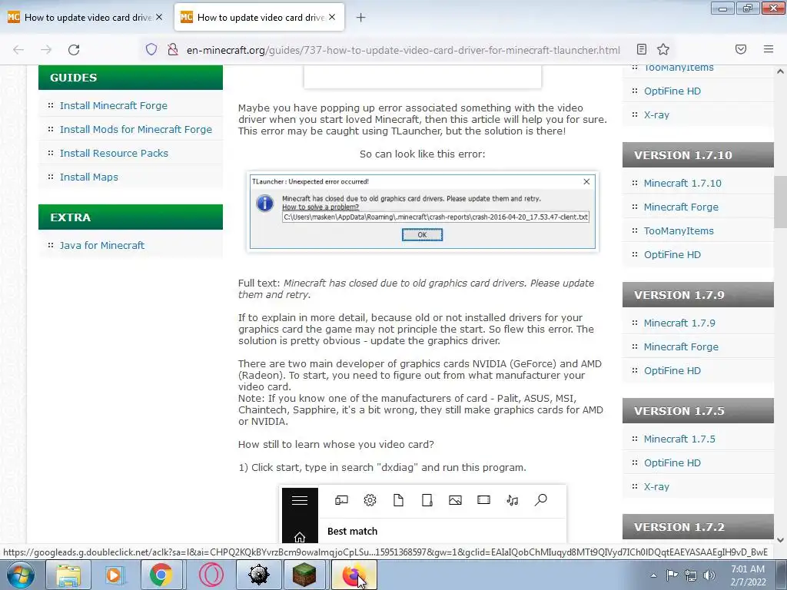Click the document icon in search screenshot

point(399,500)
